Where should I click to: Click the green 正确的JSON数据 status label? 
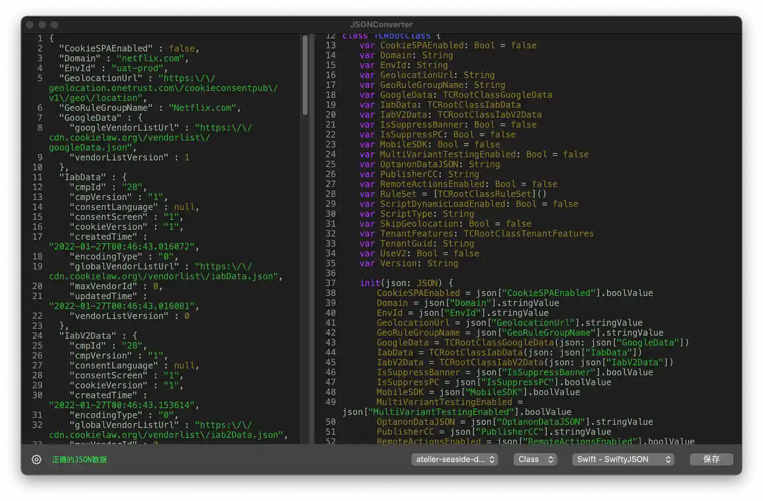point(80,459)
